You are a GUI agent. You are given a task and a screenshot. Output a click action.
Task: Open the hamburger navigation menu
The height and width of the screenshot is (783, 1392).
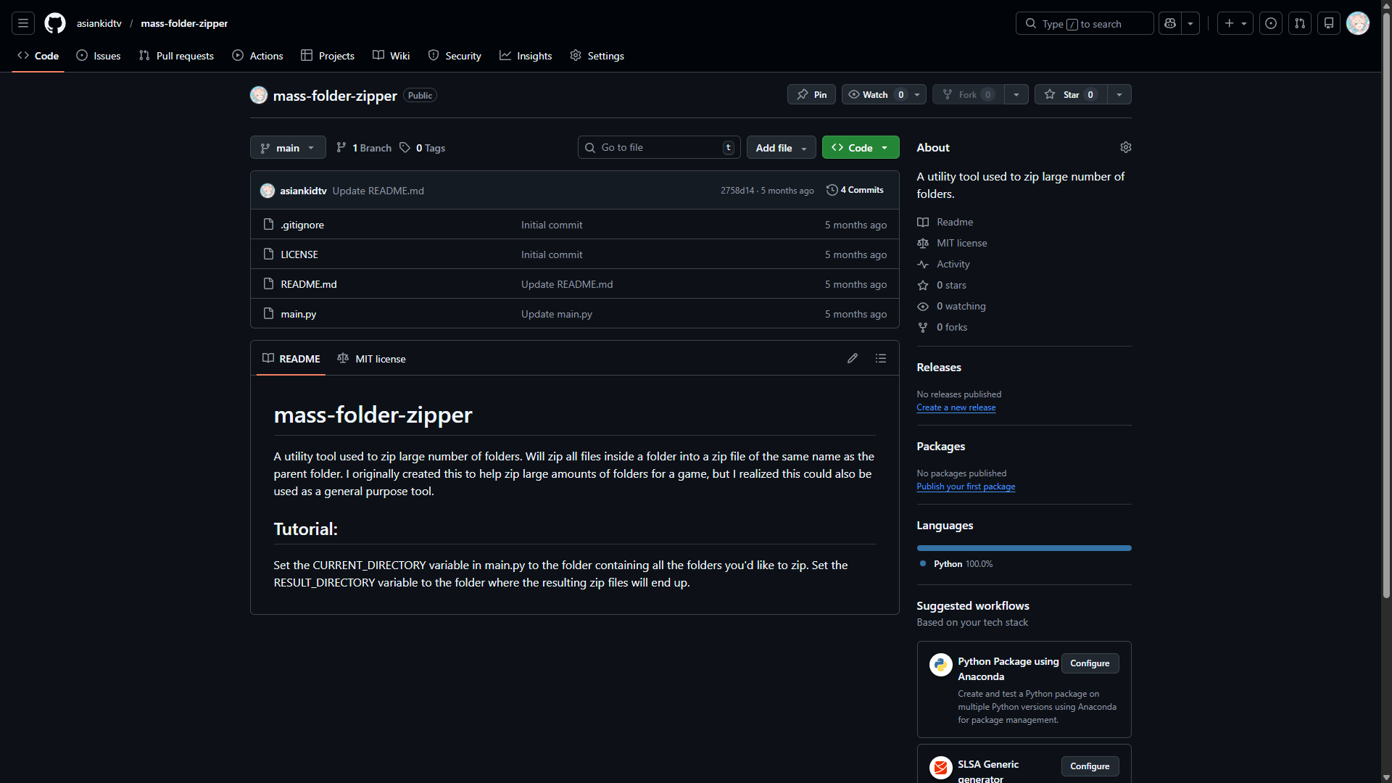click(x=23, y=23)
